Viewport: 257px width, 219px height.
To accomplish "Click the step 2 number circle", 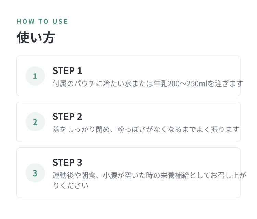I will click(x=35, y=122).
